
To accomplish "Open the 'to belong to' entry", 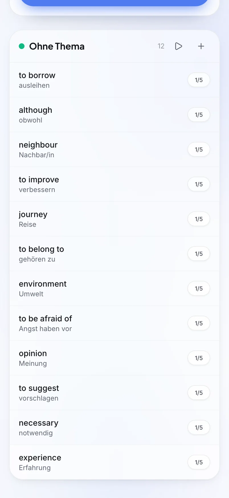I will pos(114,254).
